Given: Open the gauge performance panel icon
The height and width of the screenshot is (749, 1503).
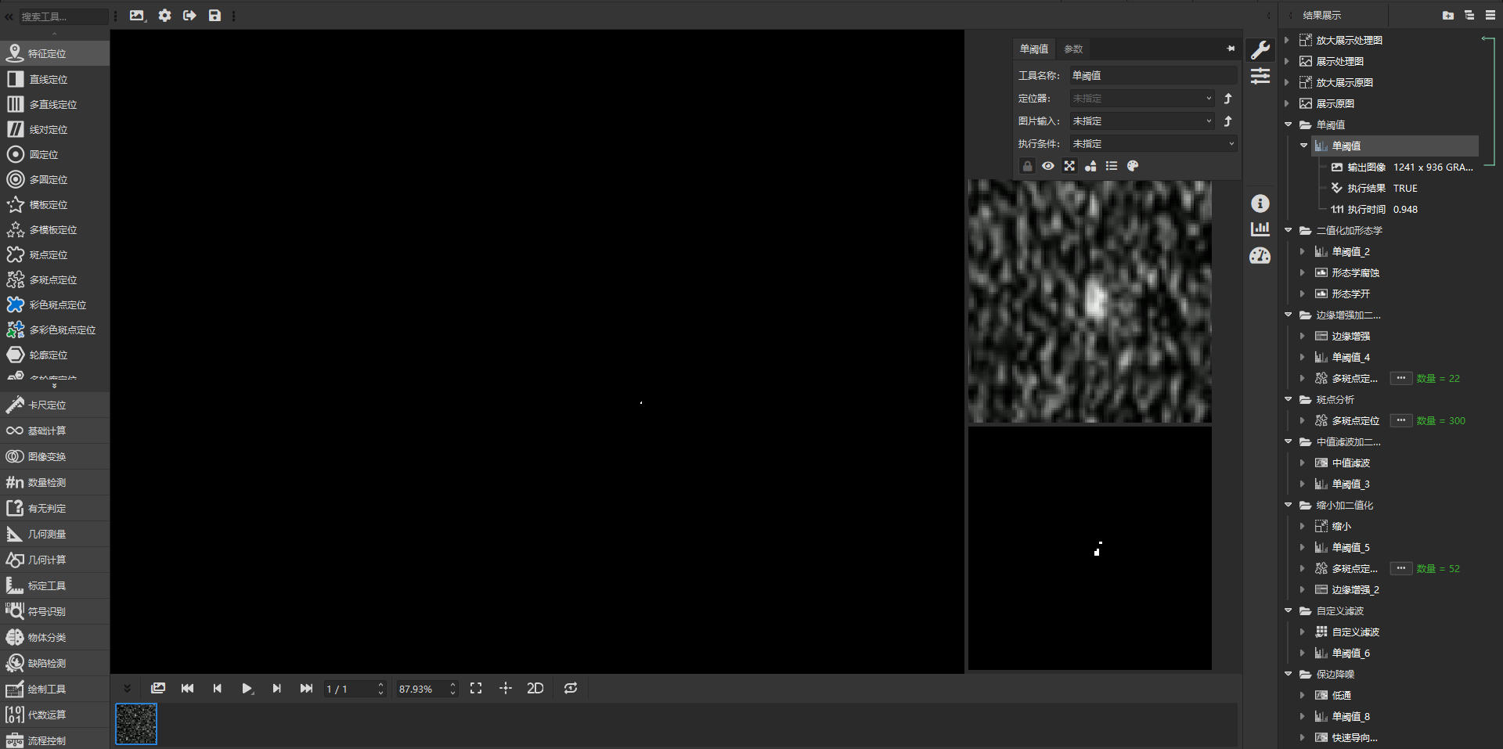Looking at the screenshot, I should (x=1260, y=256).
